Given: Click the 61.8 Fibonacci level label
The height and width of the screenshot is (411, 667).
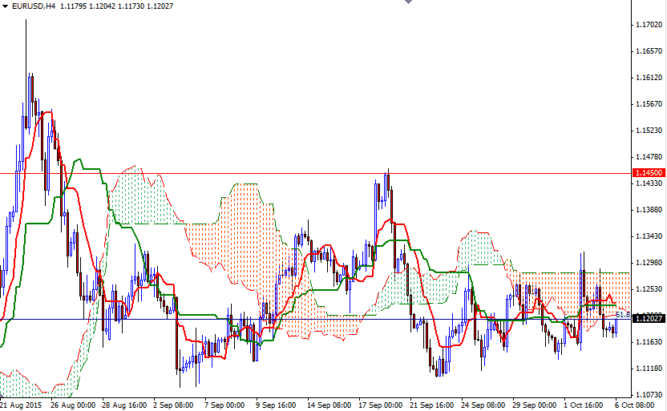Looking at the screenshot, I should click(x=622, y=315).
